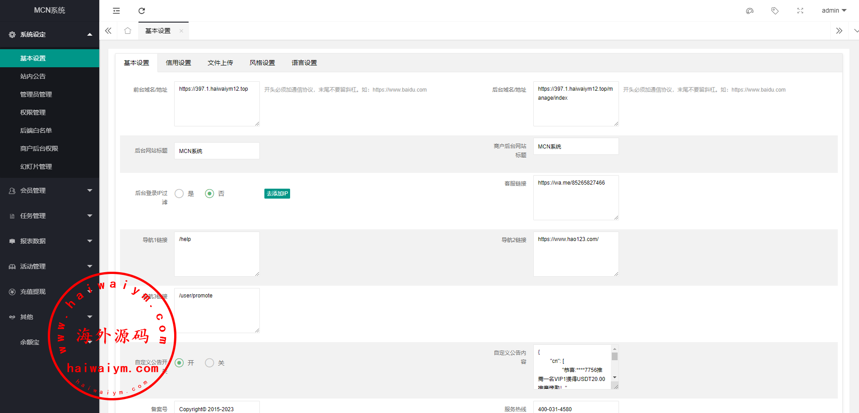Click the 后台网站标题 input field
This screenshot has height=413, width=859.
tap(217, 151)
